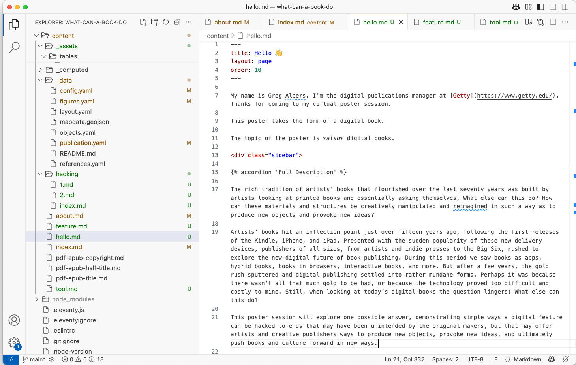The width and height of the screenshot is (576, 365).
Task: Click the main* git branch indicator
Action: click(34, 359)
